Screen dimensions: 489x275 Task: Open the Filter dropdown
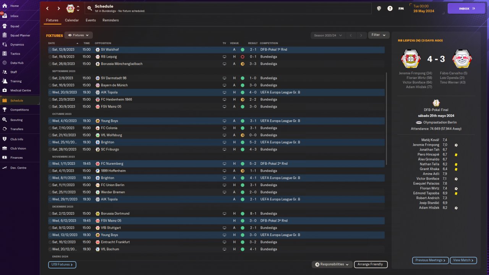[379, 35]
